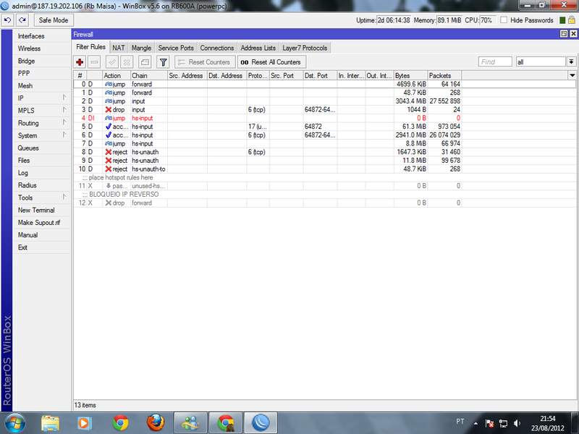The width and height of the screenshot is (579, 434).
Task: Click the Undo arrow icon
Action: pos(8,20)
